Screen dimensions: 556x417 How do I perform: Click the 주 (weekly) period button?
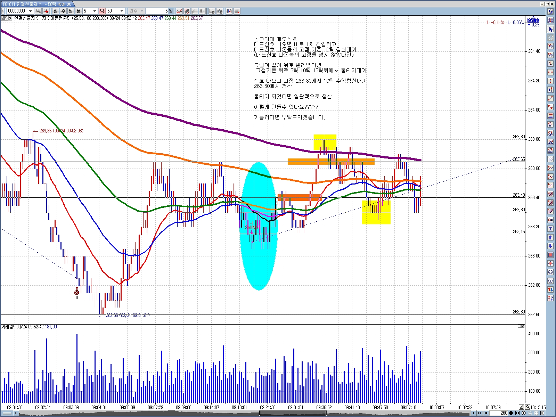pos(63,11)
